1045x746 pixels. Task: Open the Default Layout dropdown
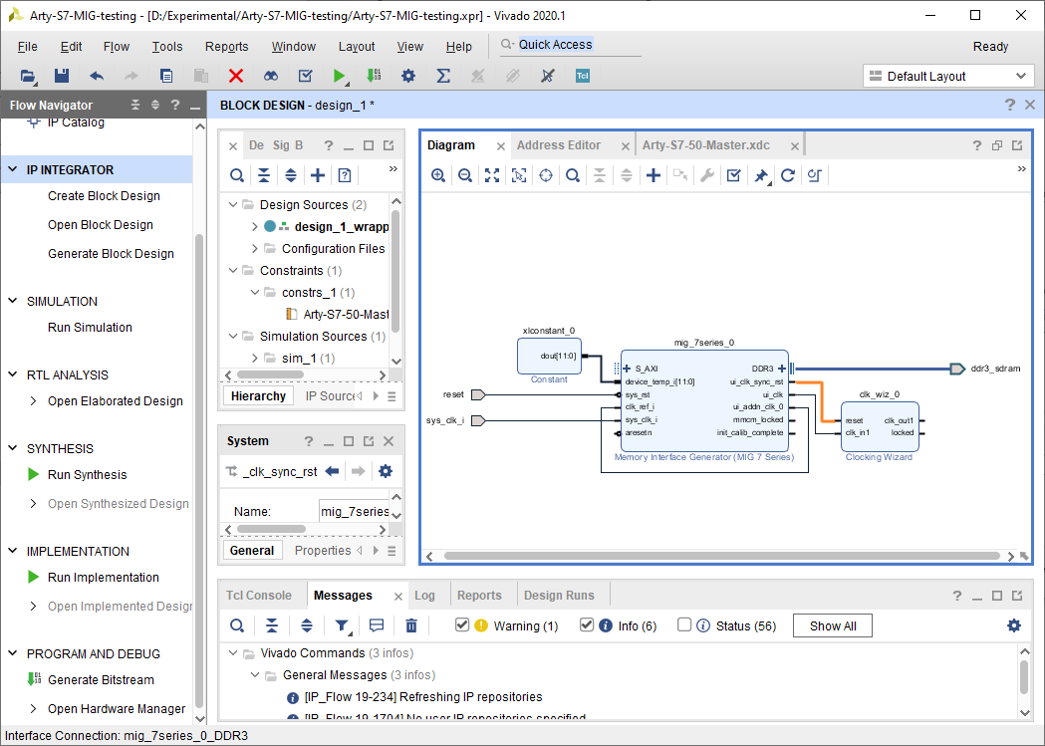pyautogui.click(x=948, y=76)
